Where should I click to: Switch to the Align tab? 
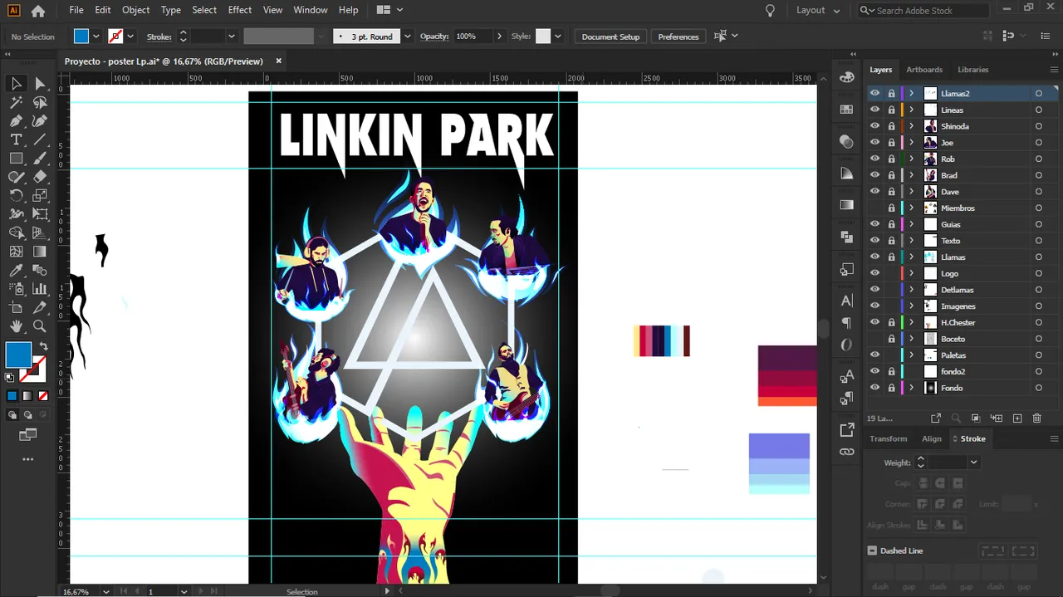coord(932,438)
